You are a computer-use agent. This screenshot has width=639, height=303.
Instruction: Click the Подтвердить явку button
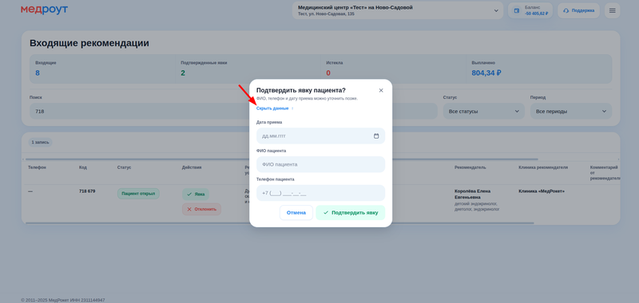[351, 212]
